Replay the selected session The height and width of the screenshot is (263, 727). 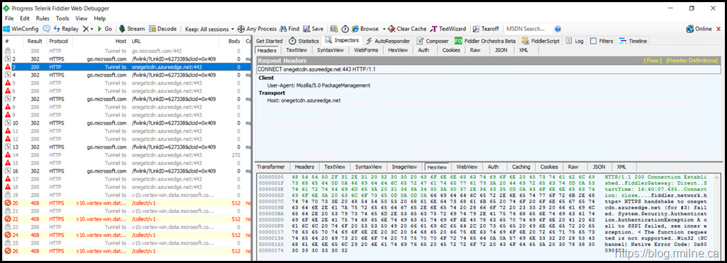click(x=66, y=29)
